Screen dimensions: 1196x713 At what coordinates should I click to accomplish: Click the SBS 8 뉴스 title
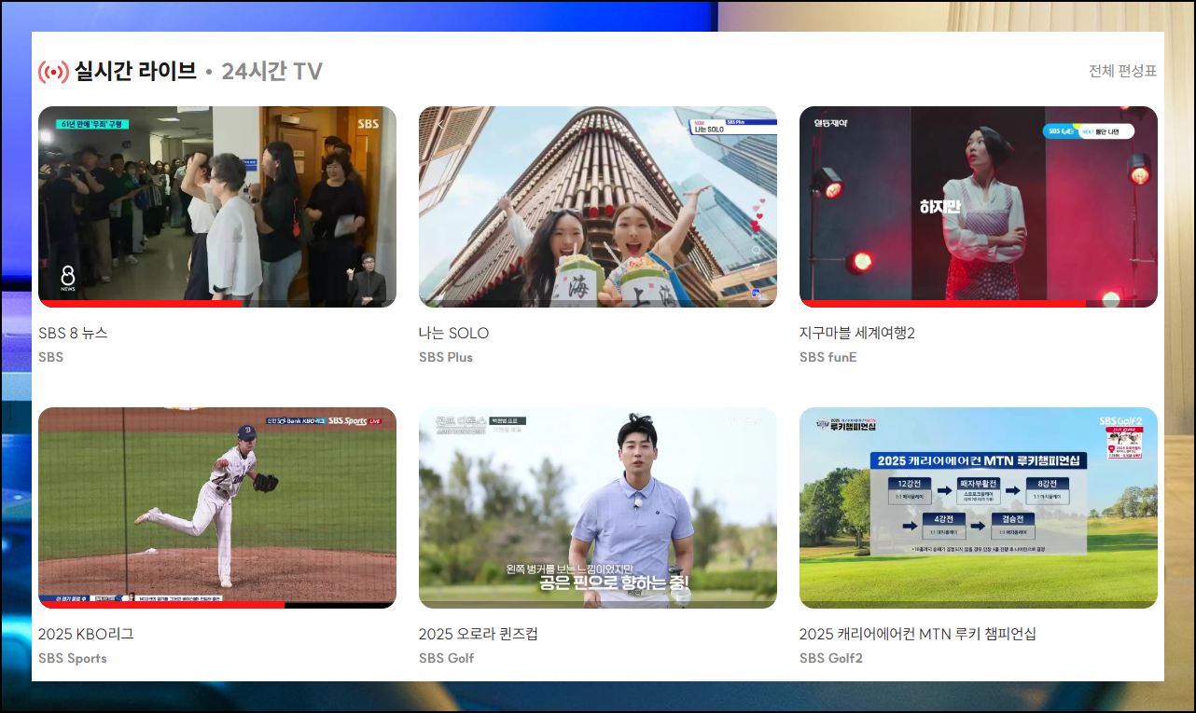pos(74,333)
